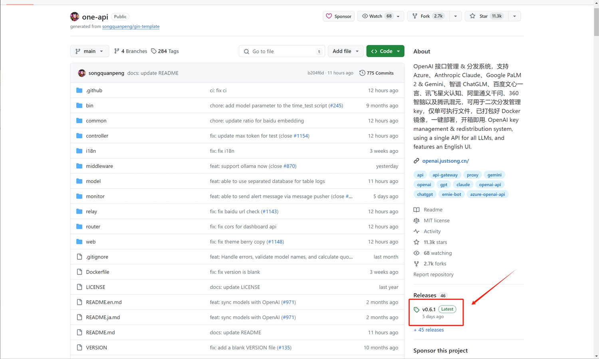599x359 pixels.
Task: Click songquanpeng commit author avatar
Action: 82,73
